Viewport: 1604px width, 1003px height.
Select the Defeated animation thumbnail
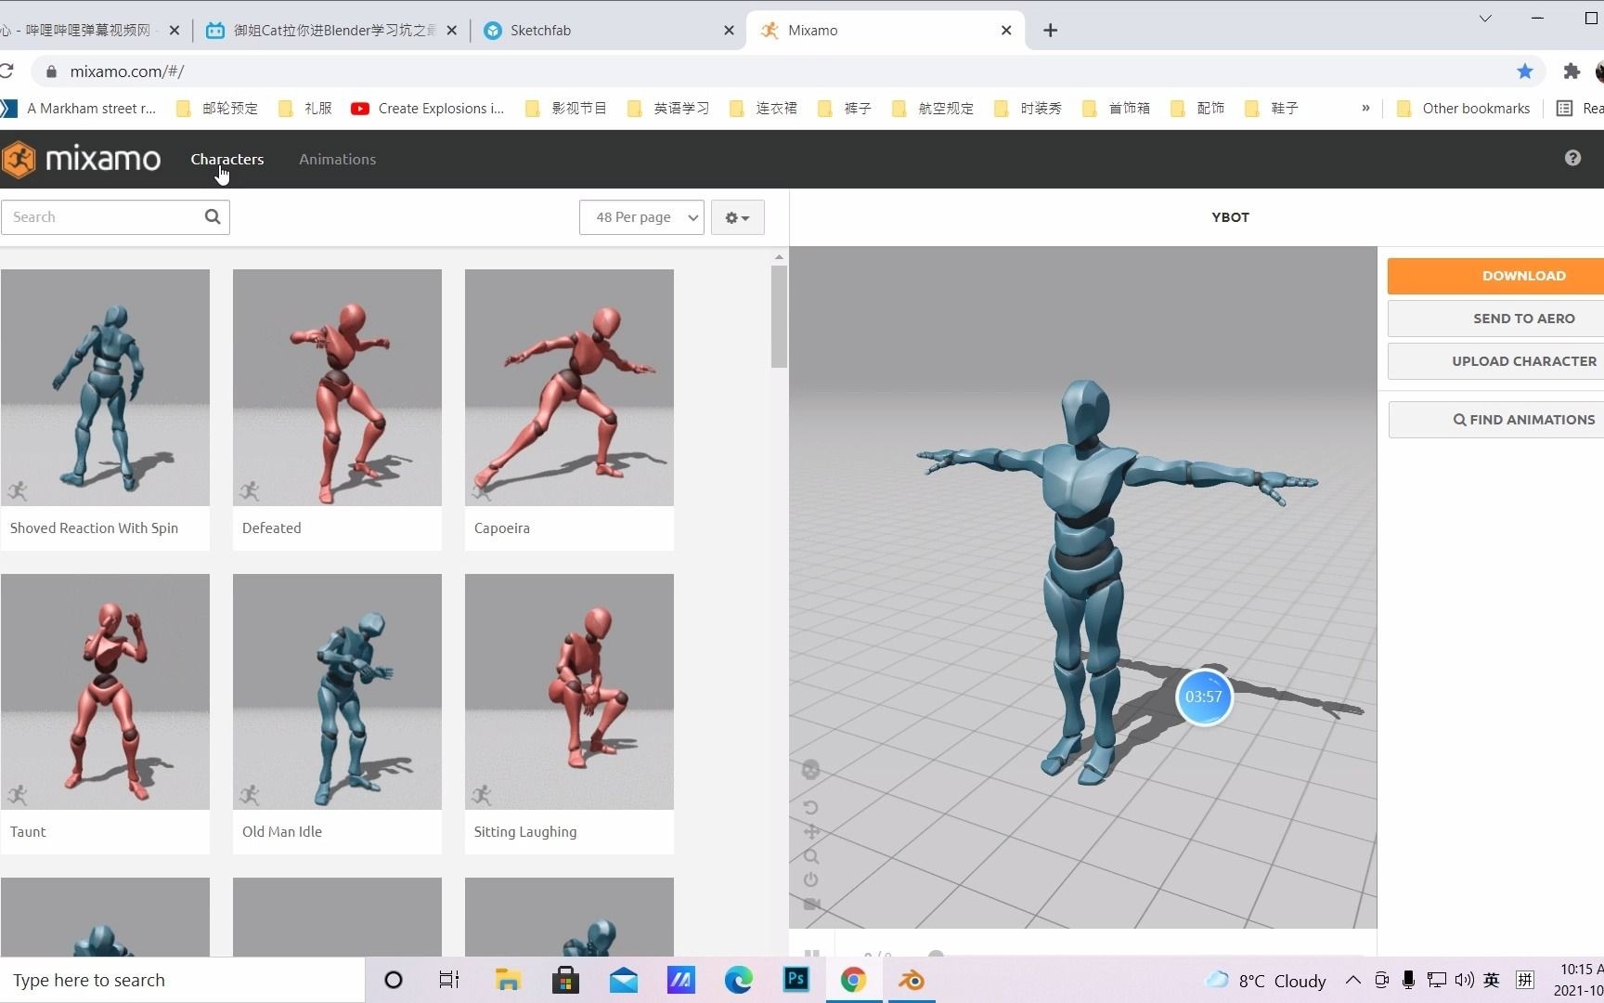[337, 387]
